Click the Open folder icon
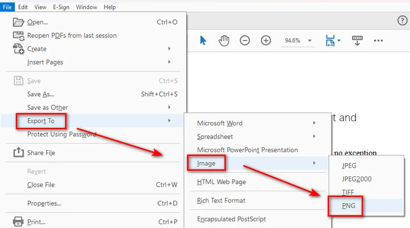The width and height of the screenshot is (410, 228). (x=18, y=22)
